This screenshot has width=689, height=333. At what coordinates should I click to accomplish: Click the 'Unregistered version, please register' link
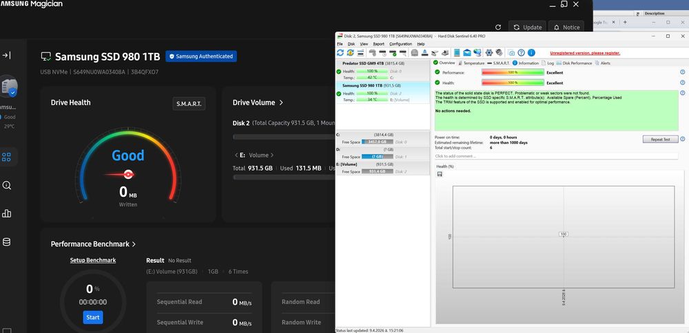(x=585, y=53)
